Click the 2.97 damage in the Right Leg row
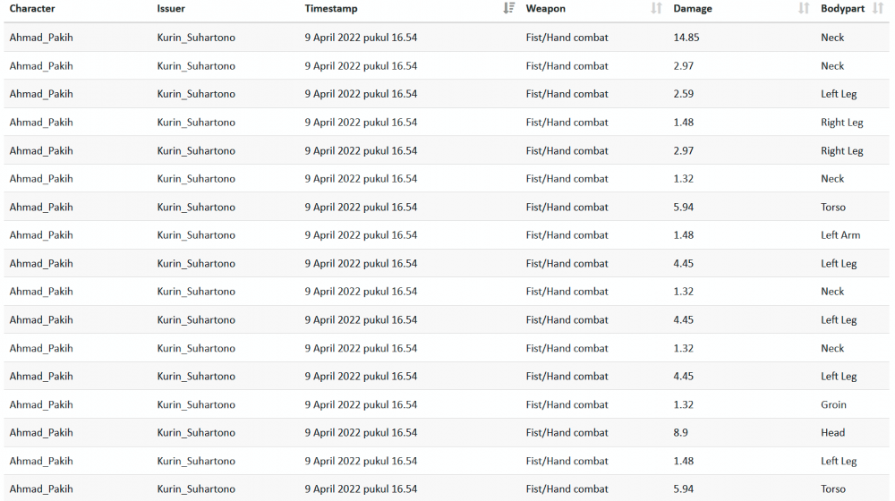Image resolution: width=895 pixels, height=501 pixels. (x=683, y=150)
